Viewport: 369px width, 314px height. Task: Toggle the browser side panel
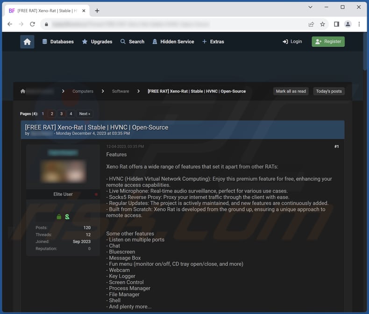(x=336, y=24)
